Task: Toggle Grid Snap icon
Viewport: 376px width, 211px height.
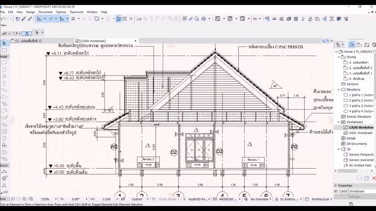Action: [x=73, y=19]
